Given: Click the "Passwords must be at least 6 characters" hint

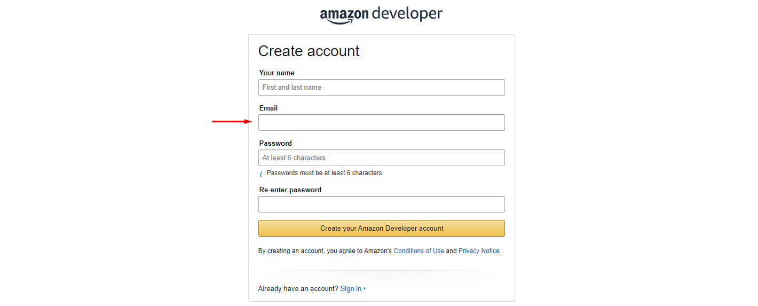Looking at the screenshot, I should click(325, 173).
